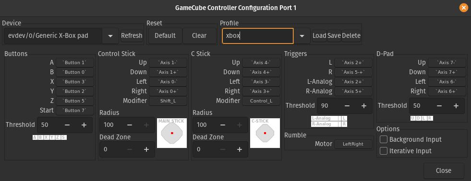Remap the X button binding
Image resolution: width=471 pixels, height=181 pixels.
(x=75, y=82)
